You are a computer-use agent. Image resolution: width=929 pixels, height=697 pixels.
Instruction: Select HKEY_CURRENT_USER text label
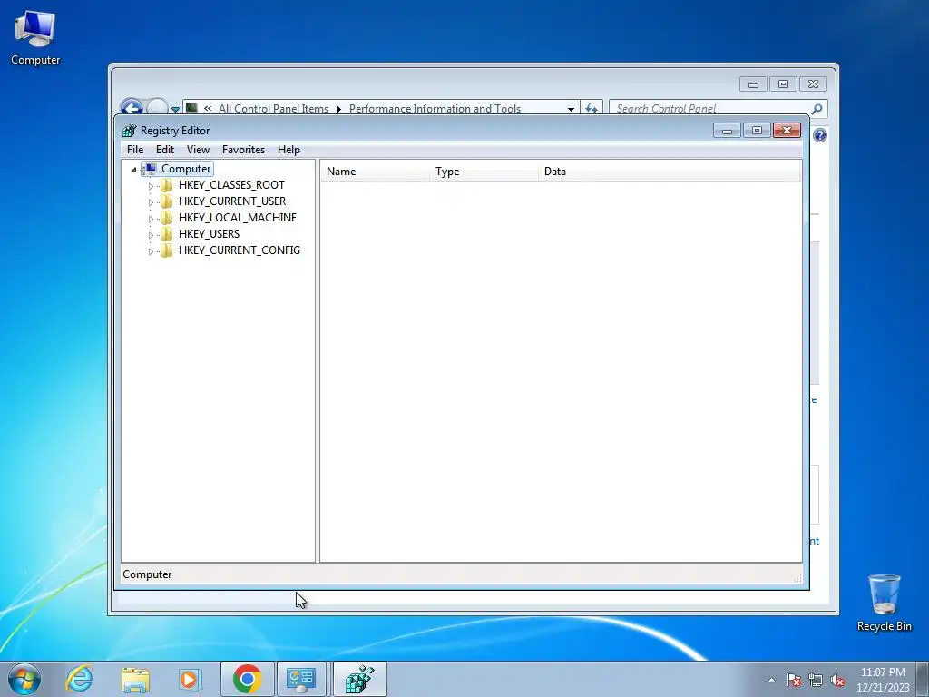(231, 201)
